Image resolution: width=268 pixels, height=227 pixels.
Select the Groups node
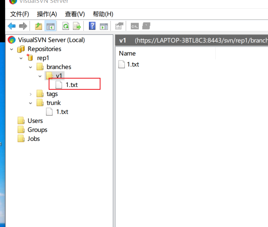click(x=37, y=130)
